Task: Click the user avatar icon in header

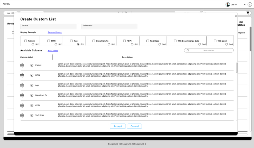Action: point(228,4)
